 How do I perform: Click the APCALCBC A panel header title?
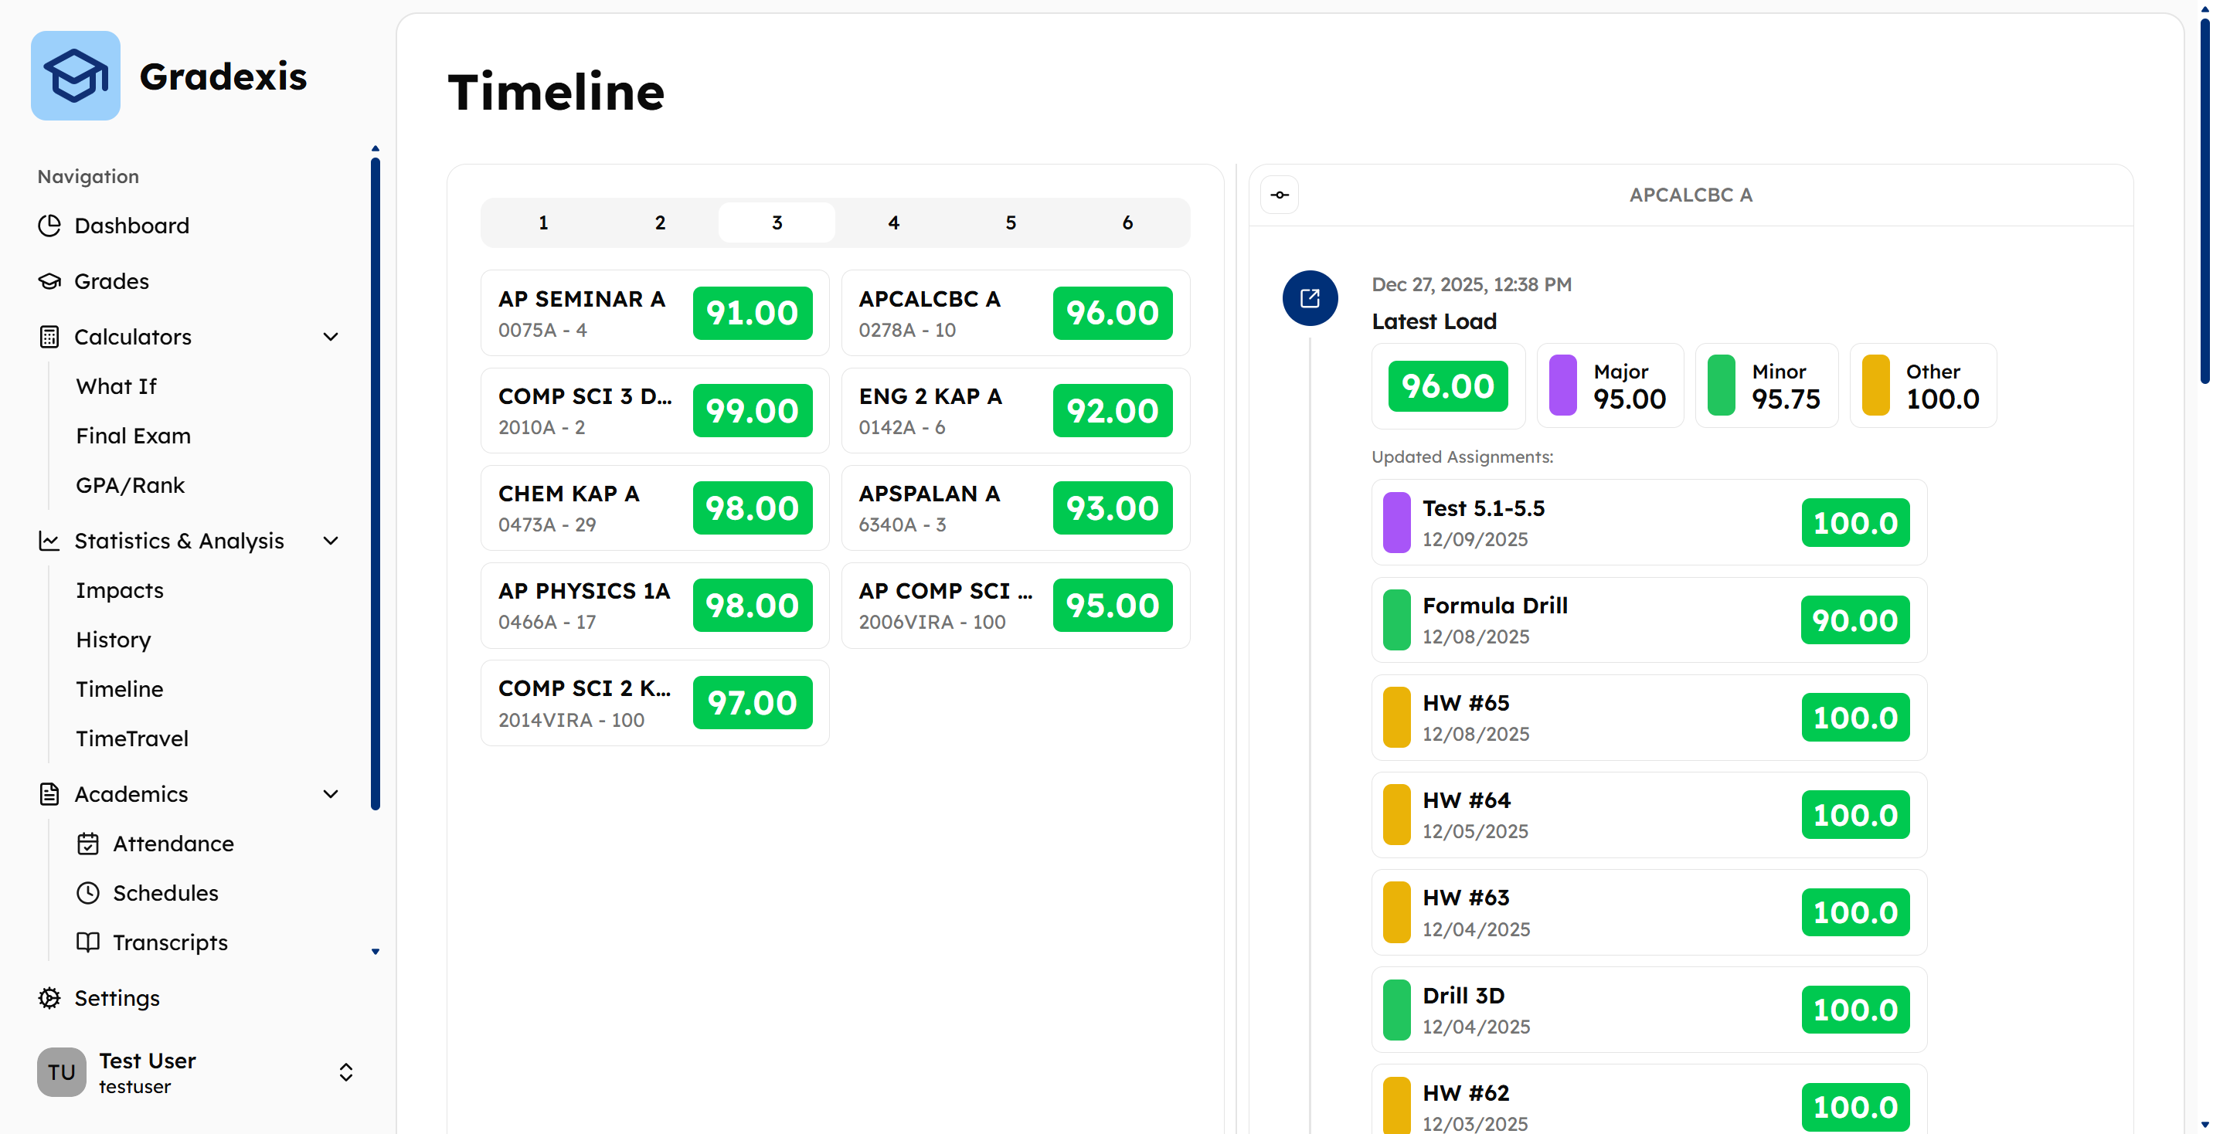(1691, 195)
